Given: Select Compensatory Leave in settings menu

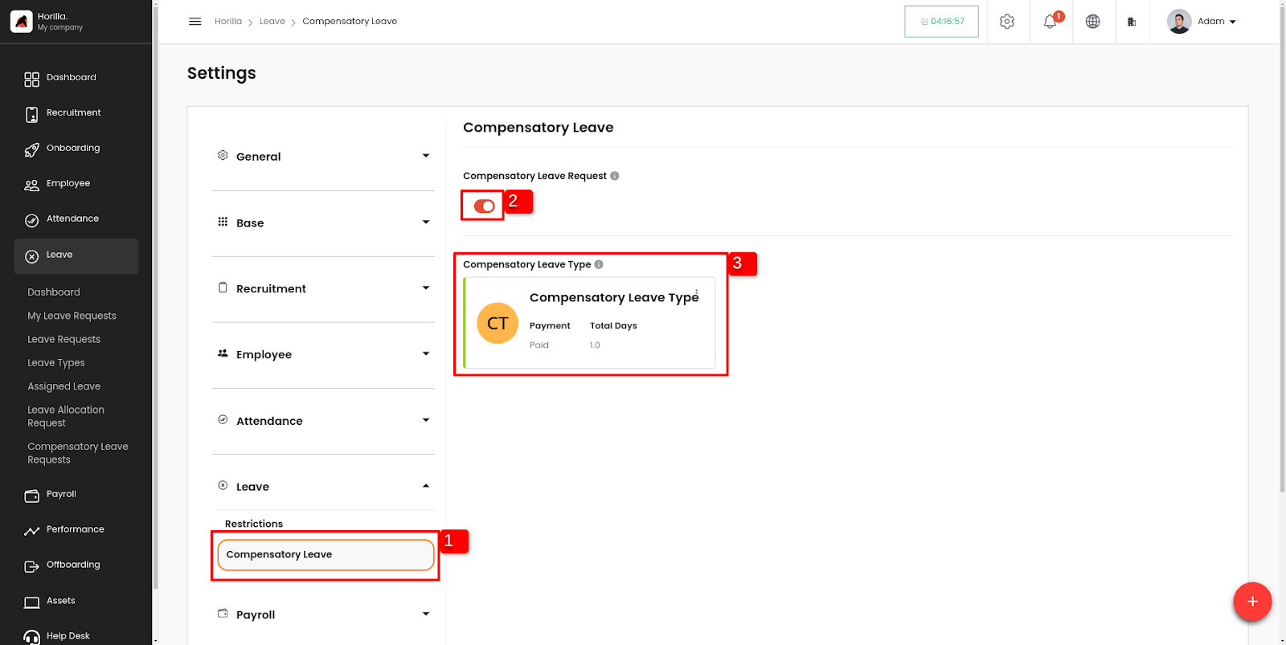Looking at the screenshot, I should click(x=326, y=555).
